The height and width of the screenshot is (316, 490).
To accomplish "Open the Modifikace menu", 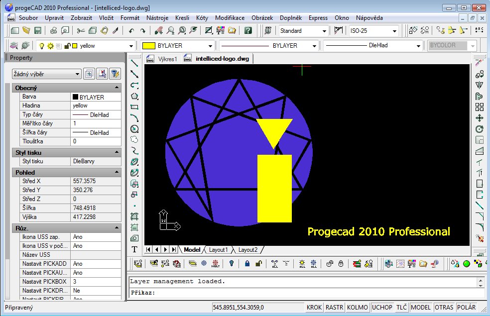I will [x=230, y=17].
